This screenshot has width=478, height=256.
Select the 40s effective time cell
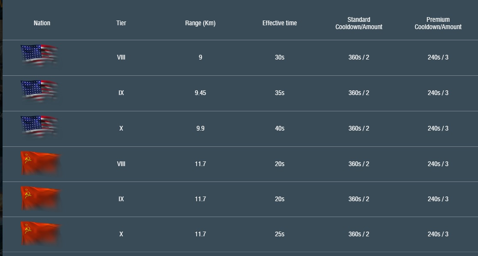click(x=279, y=128)
